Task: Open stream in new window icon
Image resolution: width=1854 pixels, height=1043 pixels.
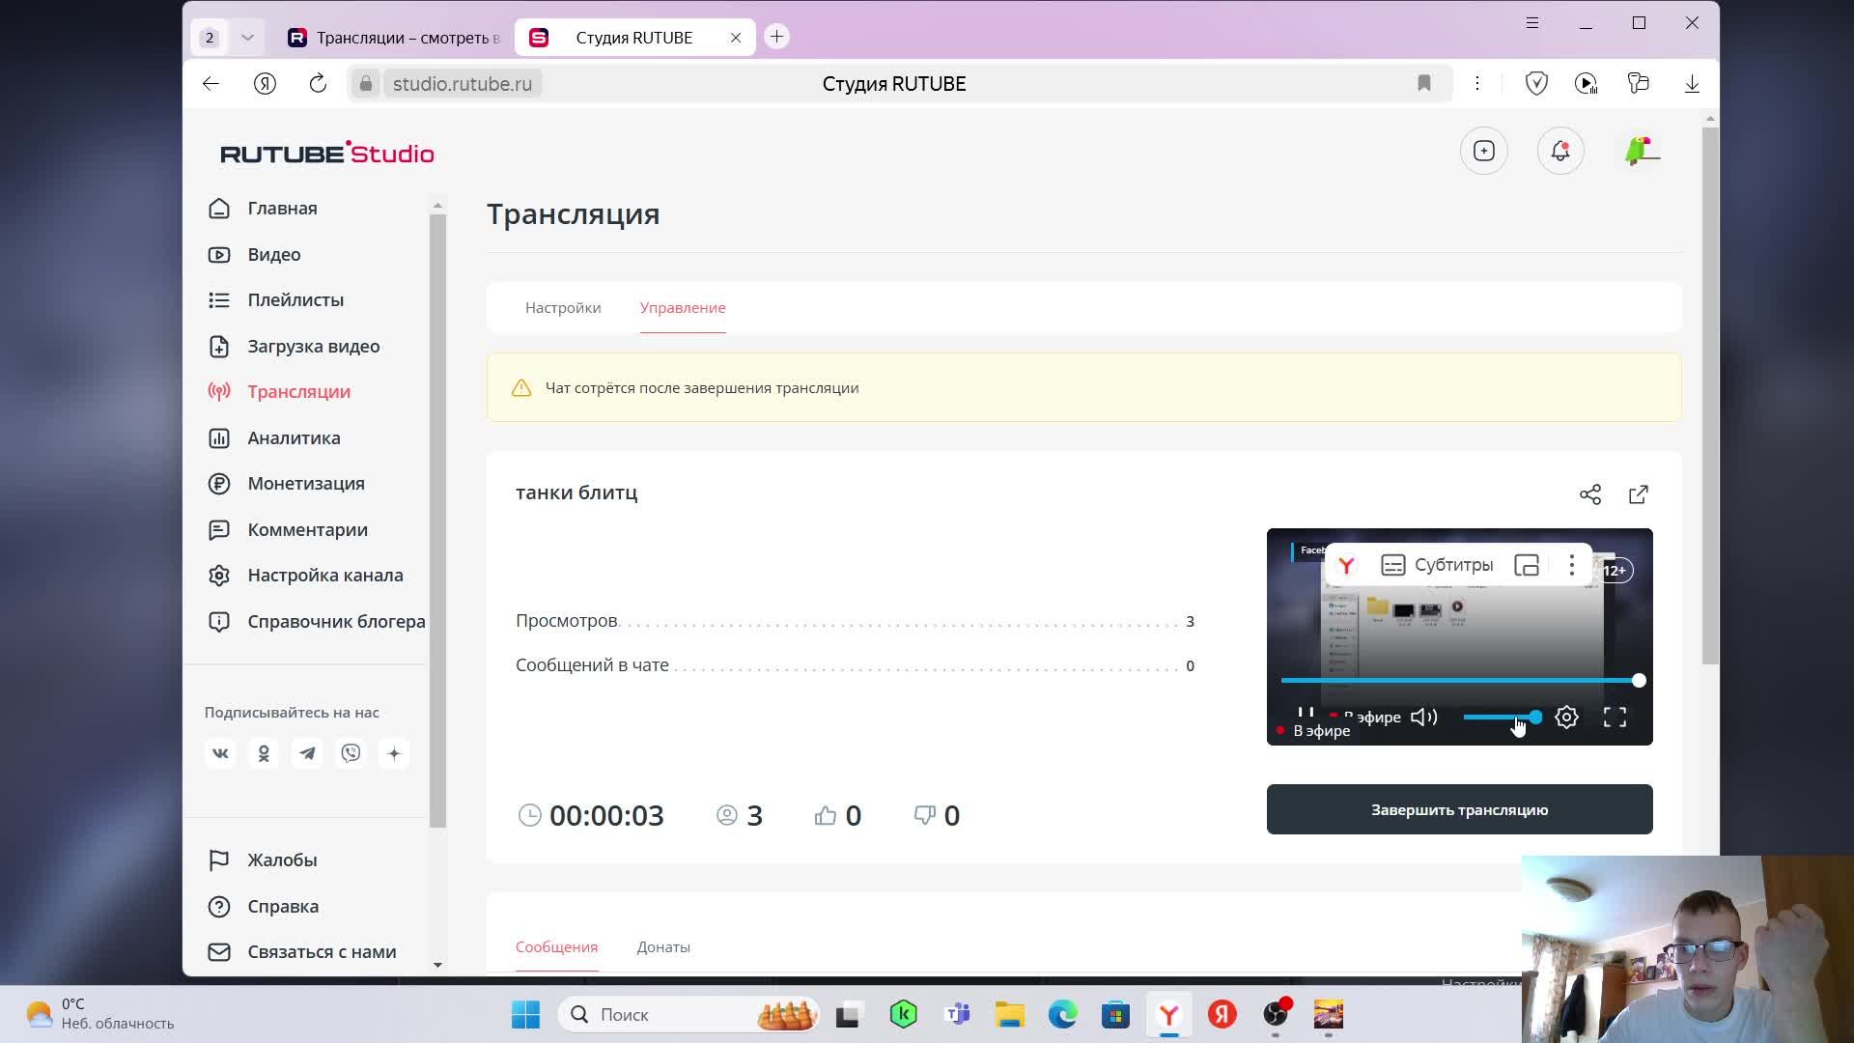Action: 1639,494
